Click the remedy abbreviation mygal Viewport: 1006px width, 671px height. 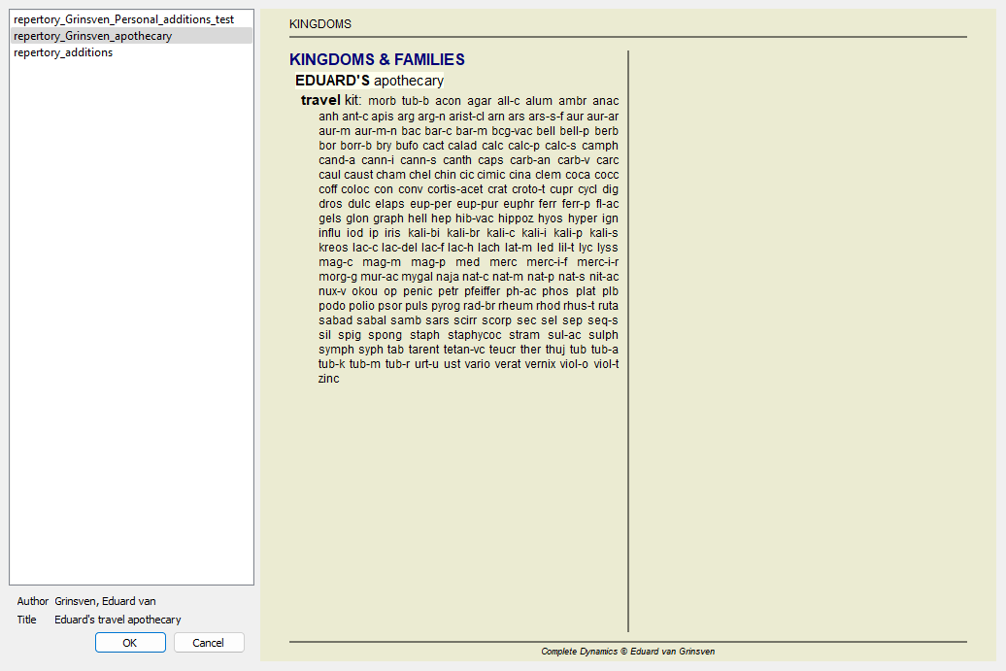click(417, 277)
